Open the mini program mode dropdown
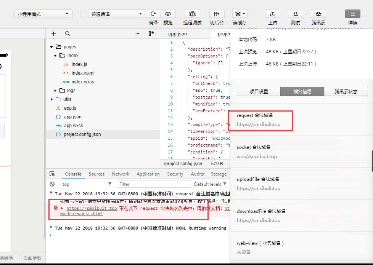Screen dimensions: 373x265 [43, 14]
